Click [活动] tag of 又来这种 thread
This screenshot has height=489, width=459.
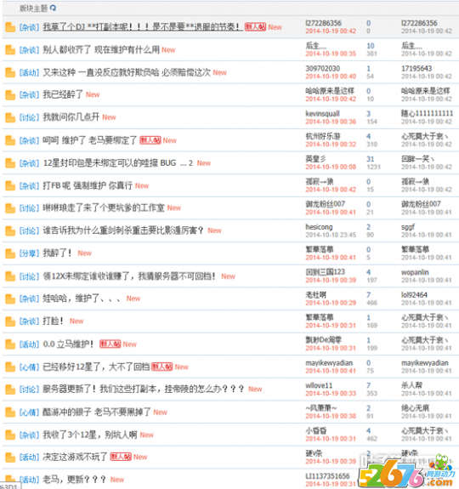pyautogui.click(x=29, y=72)
